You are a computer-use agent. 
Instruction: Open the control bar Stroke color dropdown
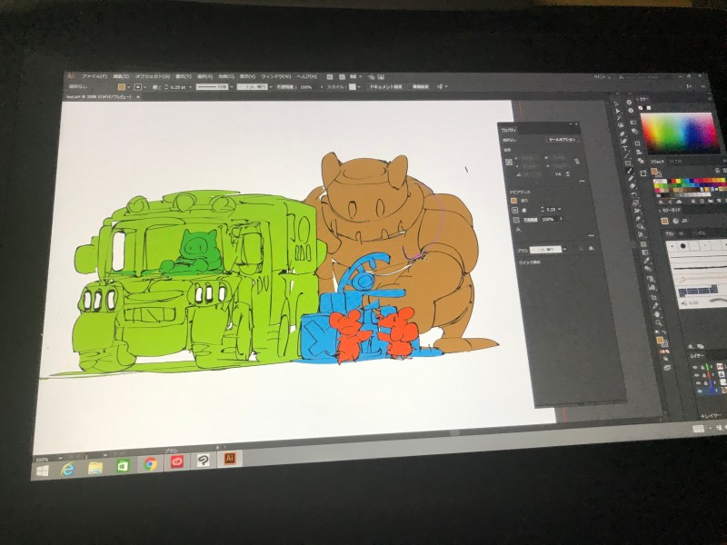coord(144,87)
